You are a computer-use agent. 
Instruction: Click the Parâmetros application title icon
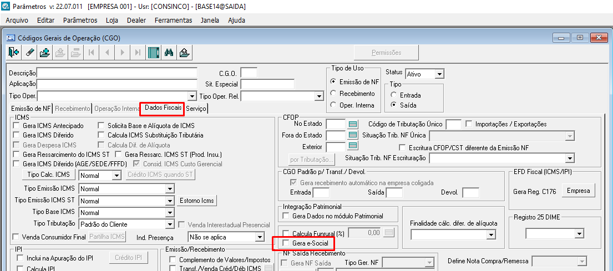click(x=4, y=7)
